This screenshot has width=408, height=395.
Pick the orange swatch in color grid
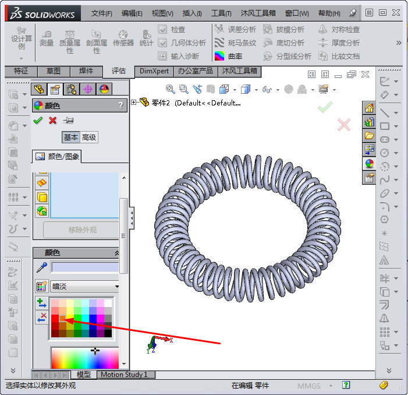coord(63,318)
